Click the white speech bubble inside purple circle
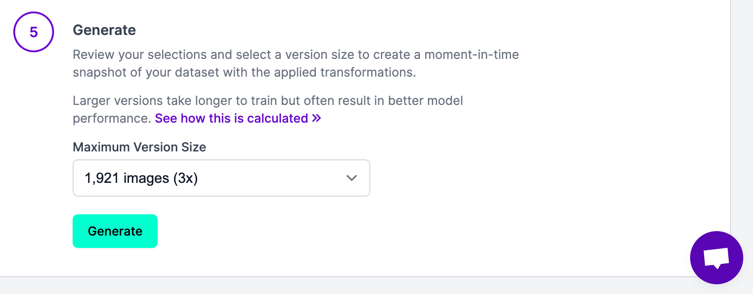This screenshot has height=294, width=753. pyautogui.click(x=716, y=258)
